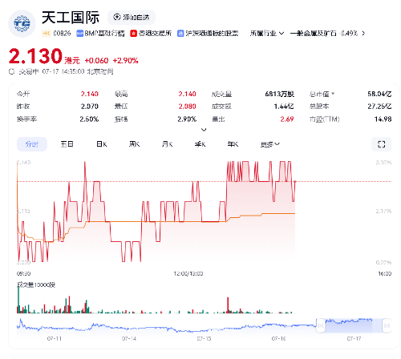Switch to the 日K chart tab
The height and width of the screenshot is (359, 401).
(102, 144)
